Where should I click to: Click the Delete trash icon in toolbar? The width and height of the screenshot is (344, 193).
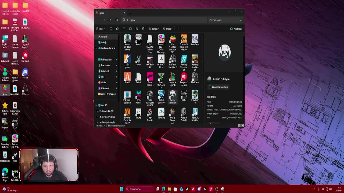tap(143, 29)
